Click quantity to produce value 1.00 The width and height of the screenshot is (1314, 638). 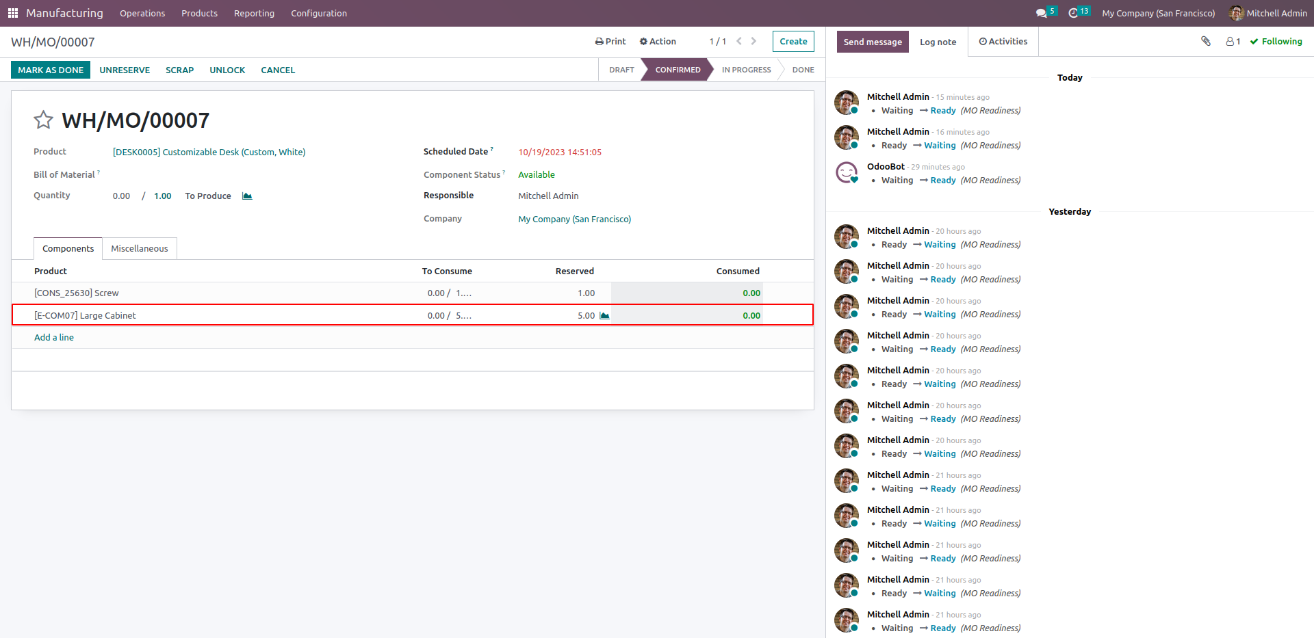(x=162, y=196)
